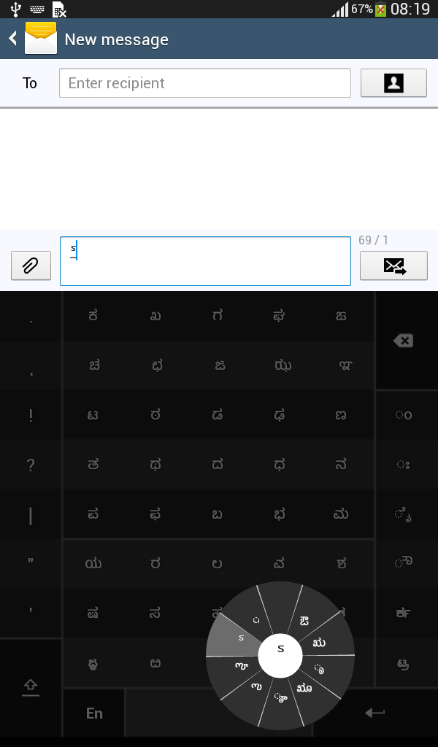Click the Enter recipient field
Screen dimensions: 438x747
tap(205, 83)
